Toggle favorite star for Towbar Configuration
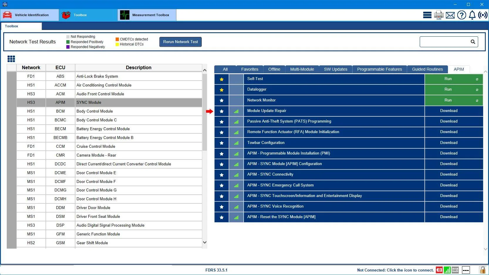The height and width of the screenshot is (275, 489). click(222, 143)
